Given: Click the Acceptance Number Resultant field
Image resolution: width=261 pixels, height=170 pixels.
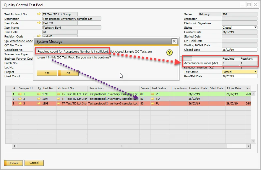Looking at the screenshot, I should (x=249, y=63).
